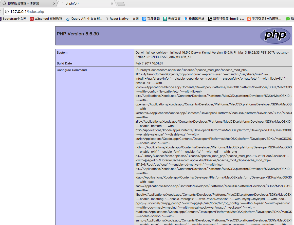Select the phpinfo() tab

(86, 4)
